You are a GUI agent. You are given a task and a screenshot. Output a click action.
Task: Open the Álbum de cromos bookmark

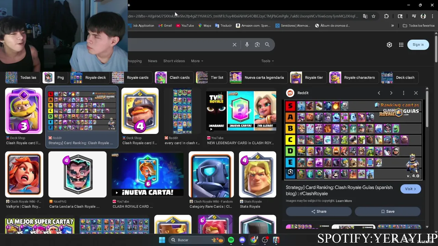coord(332,26)
